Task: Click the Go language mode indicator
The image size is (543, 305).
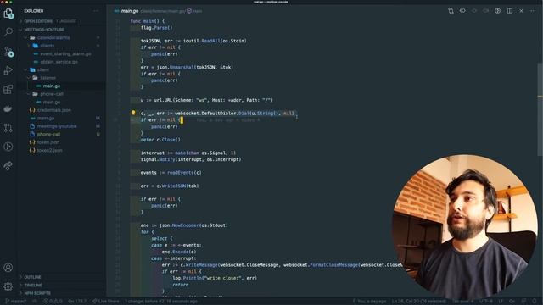Action: pyautogui.click(x=512, y=302)
